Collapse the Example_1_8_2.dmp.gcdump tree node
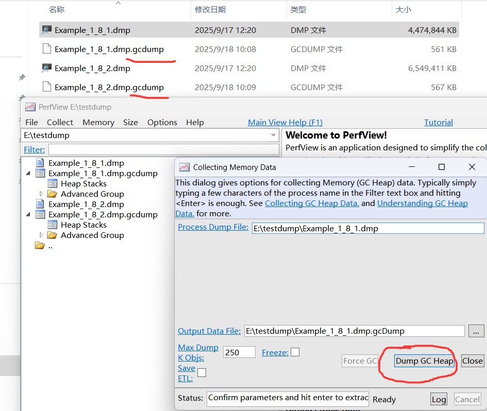The height and width of the screenshot is (411, 487). click(28, 215)
